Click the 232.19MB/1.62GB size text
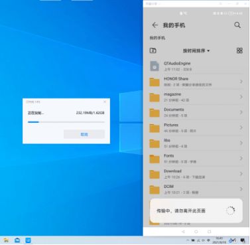 click(90, 113)
